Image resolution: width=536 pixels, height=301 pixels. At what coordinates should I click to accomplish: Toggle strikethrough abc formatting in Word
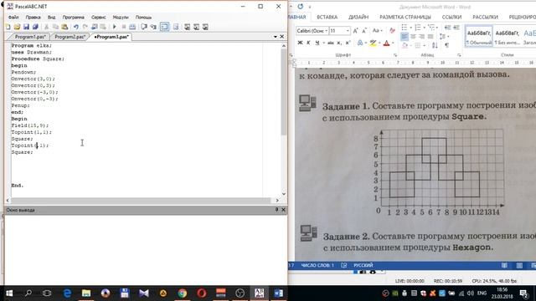click(331, 43)
